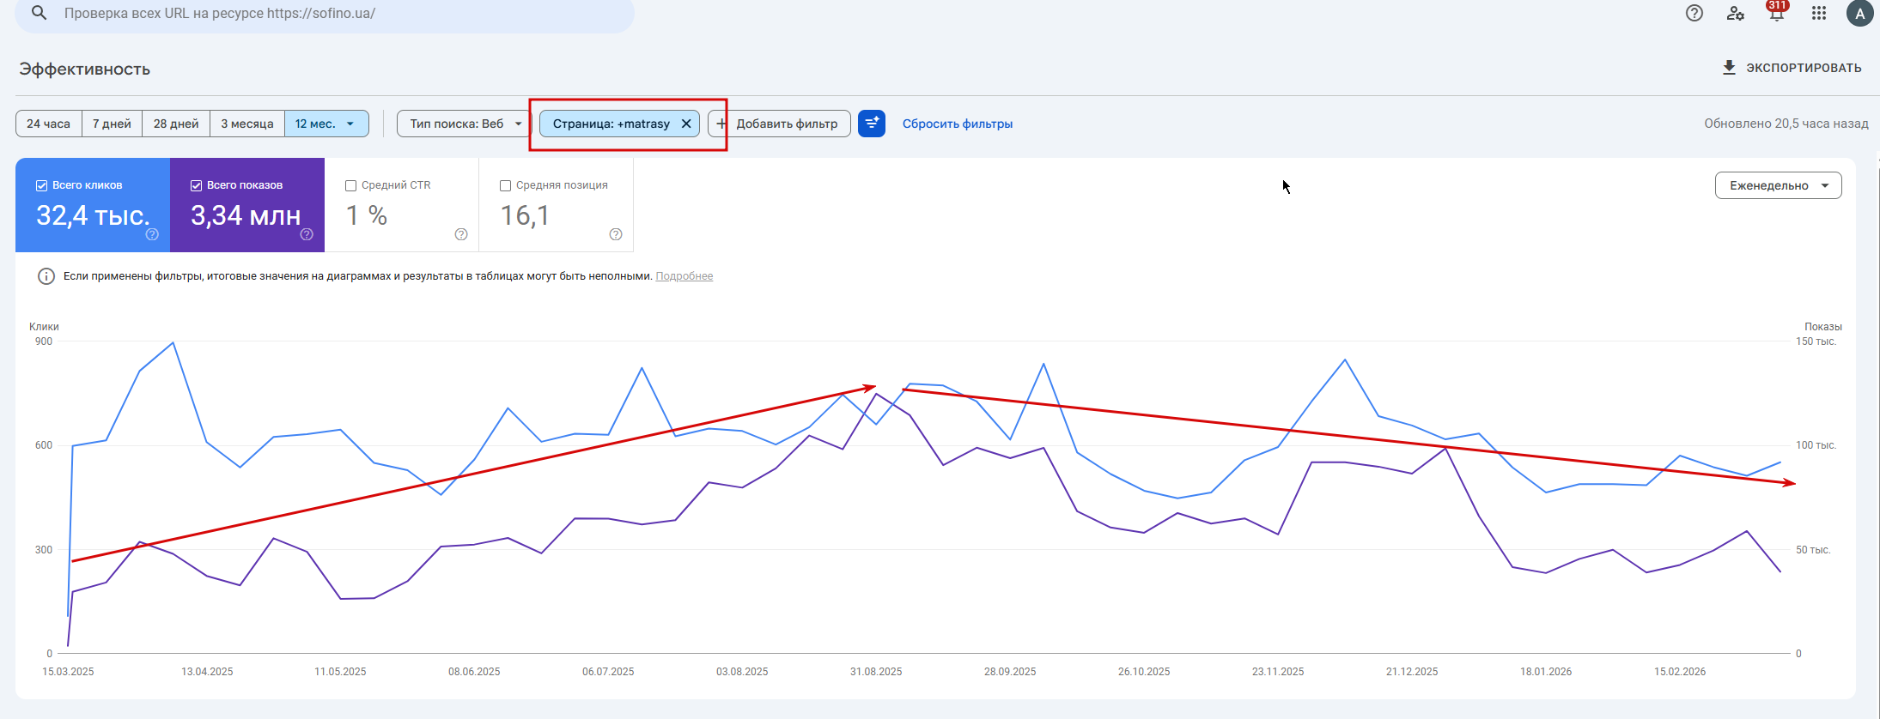Open the Google apps grid

tap(1818, 13)
